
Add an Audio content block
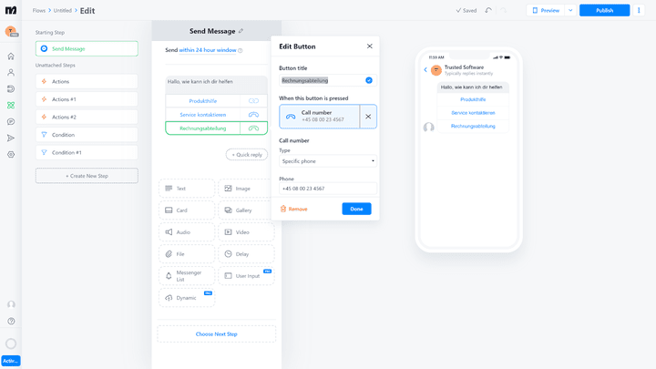pos(187,231)
